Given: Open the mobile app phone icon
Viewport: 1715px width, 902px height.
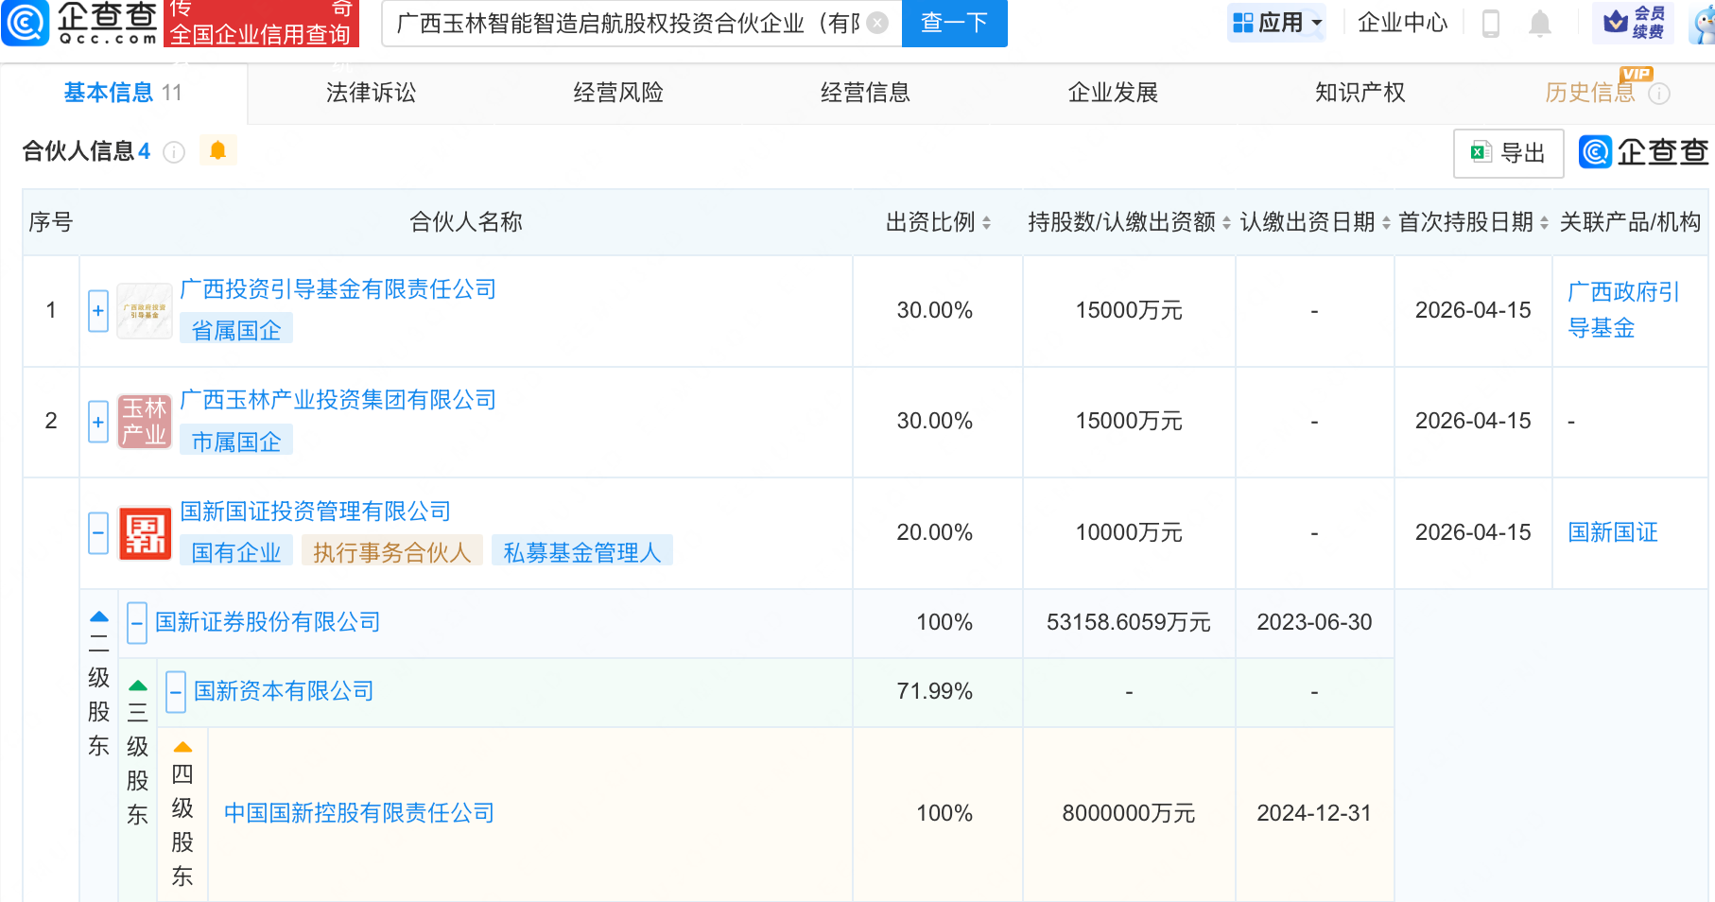Looking at the screenshot, I should pyautogui.click(x=1491, y=23).
